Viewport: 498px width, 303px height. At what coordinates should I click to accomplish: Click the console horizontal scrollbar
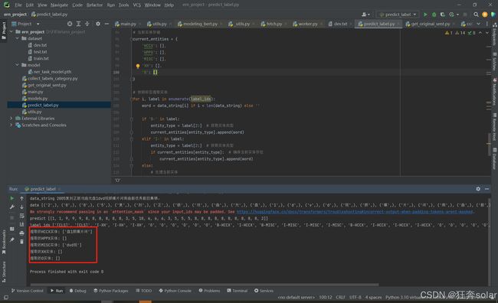coord(205,285)
